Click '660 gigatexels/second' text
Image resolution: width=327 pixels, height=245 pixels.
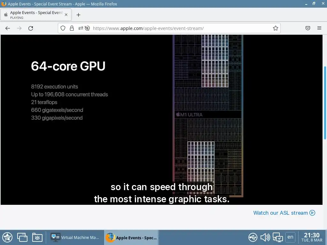click(57, 110)
